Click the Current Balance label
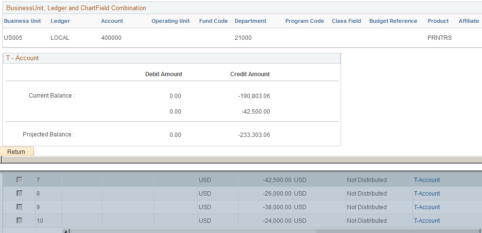The height and width of the screenshot is (233, 482). tap(52, 96)
